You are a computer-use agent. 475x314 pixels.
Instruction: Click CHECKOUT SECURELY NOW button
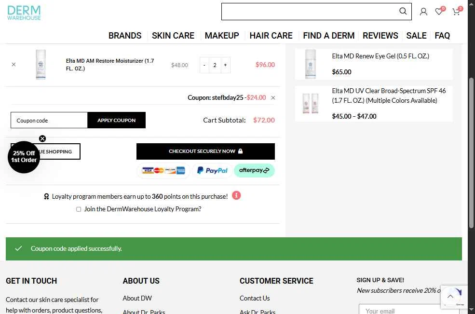click(x=205, y=151)
